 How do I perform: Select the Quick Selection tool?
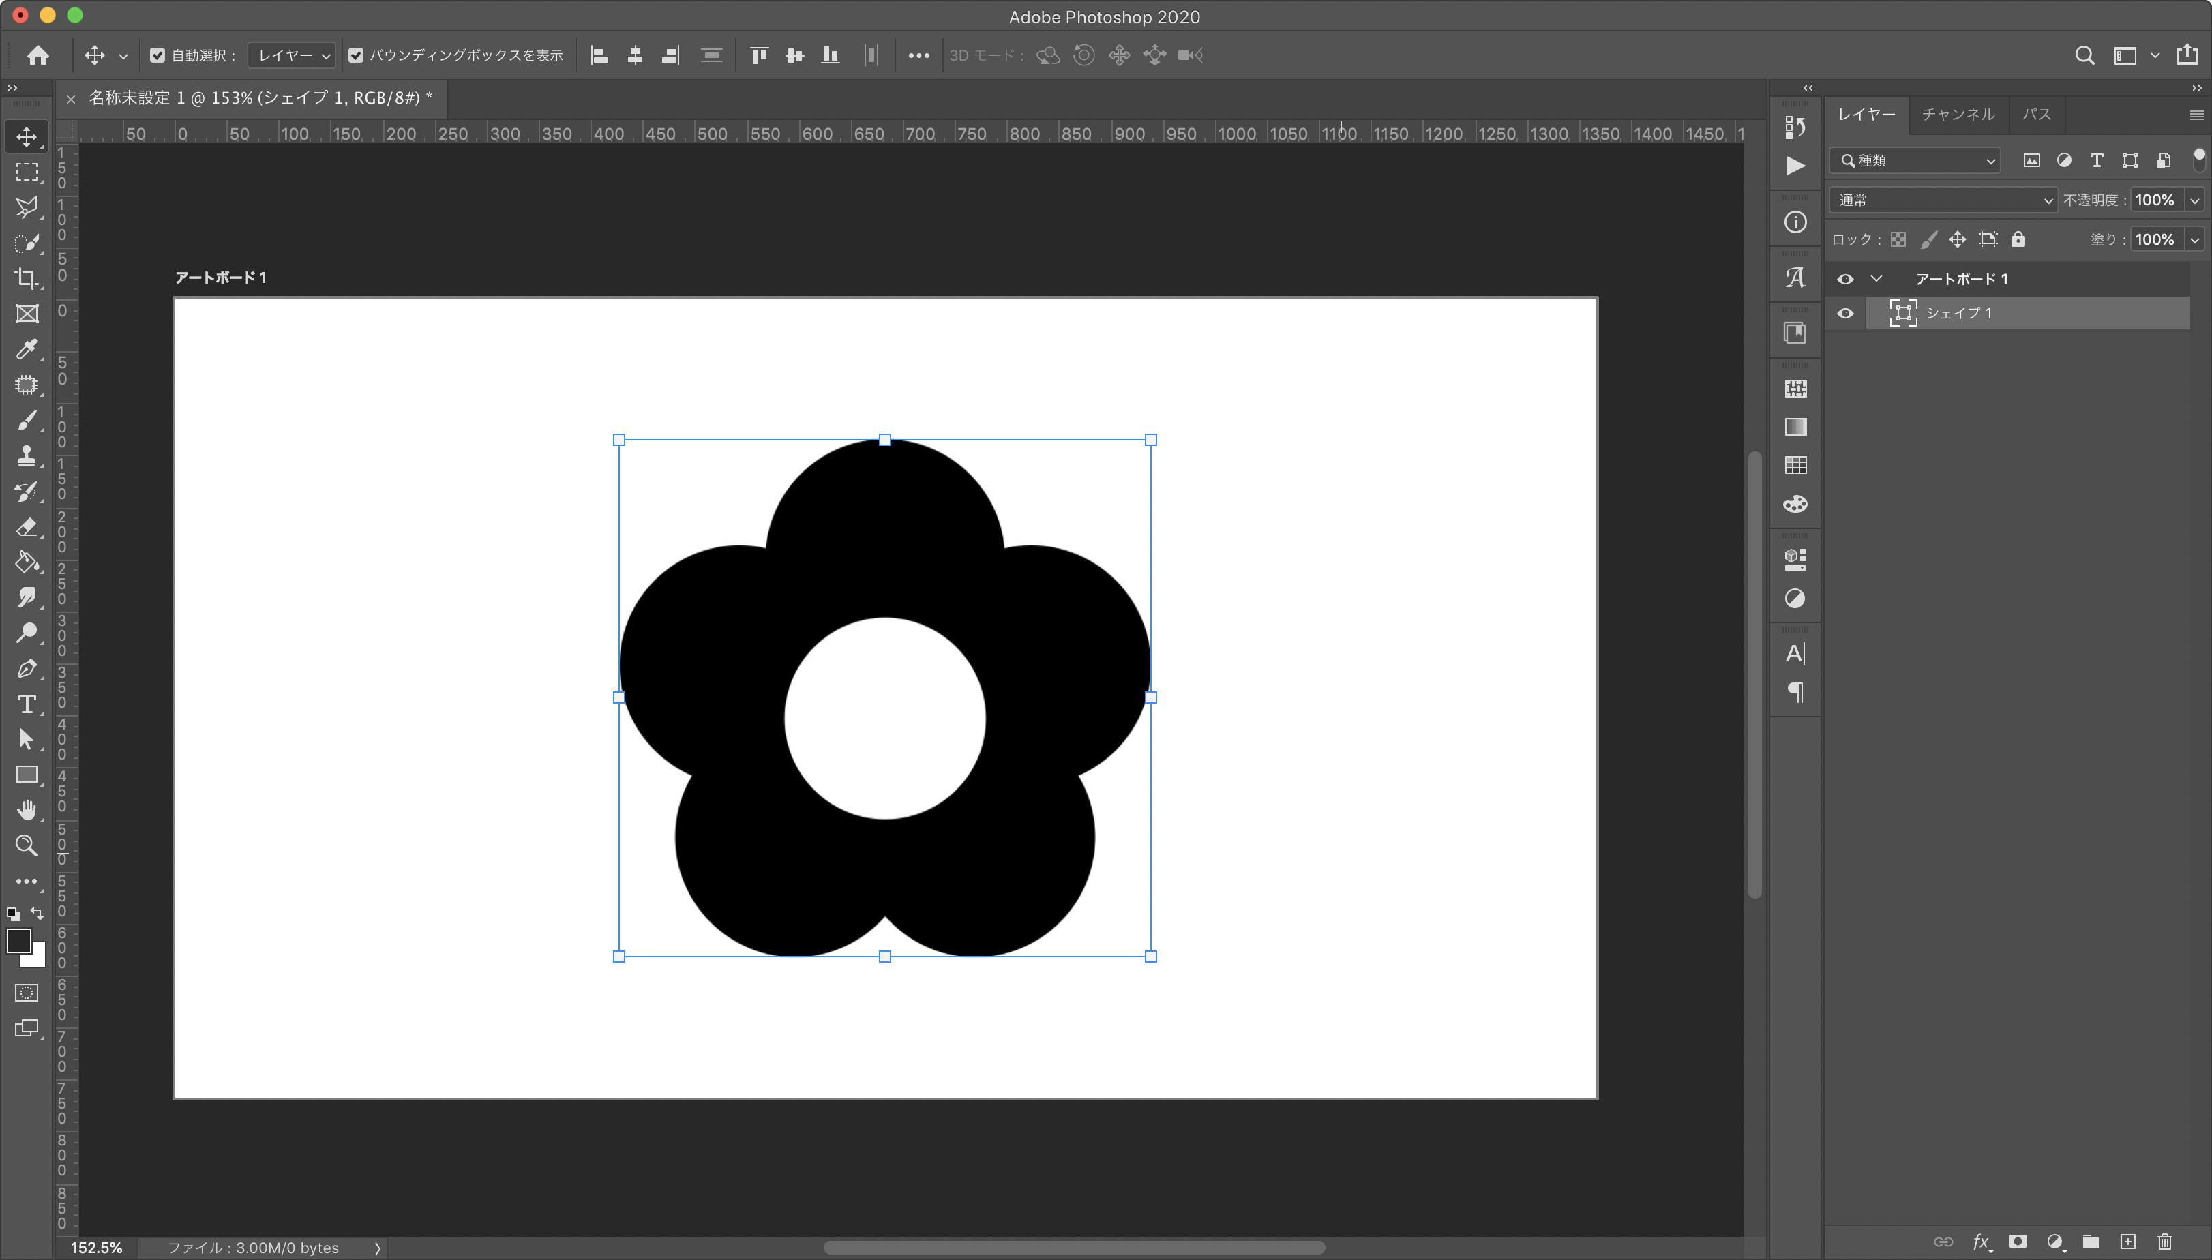pos(26,243)
